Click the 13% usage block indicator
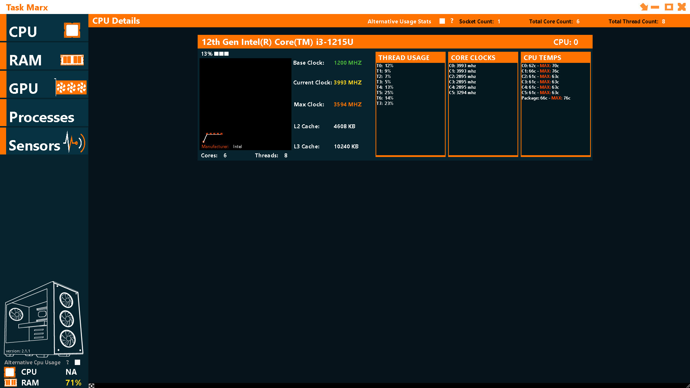 (215, 54)
